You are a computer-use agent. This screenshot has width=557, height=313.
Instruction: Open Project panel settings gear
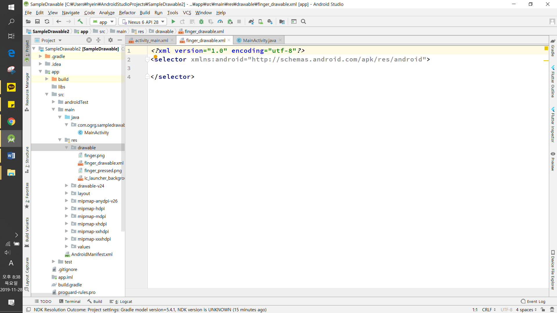tap(110, 40)
